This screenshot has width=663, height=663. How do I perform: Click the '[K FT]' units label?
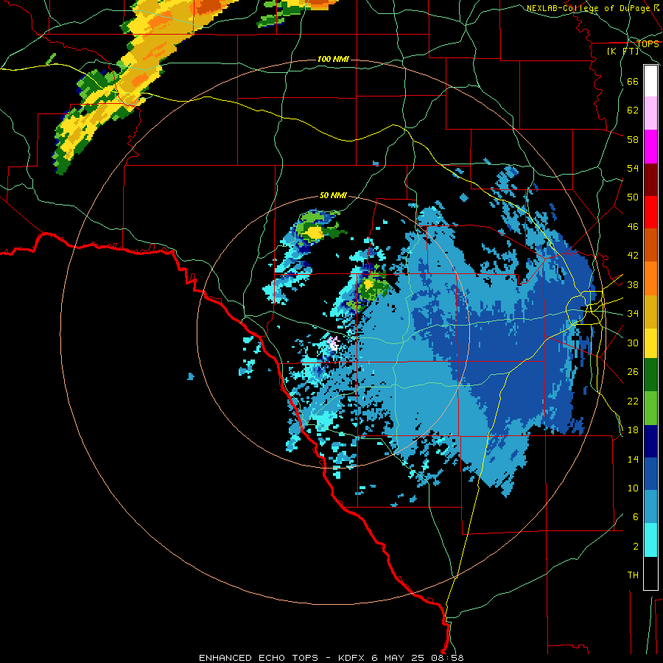[622, 52]
